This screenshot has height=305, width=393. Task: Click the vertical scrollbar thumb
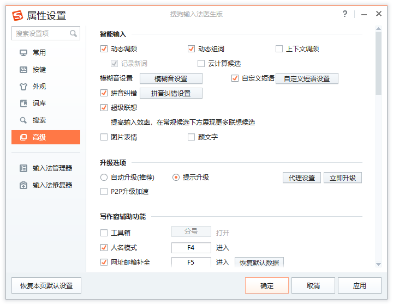point(378,63)
